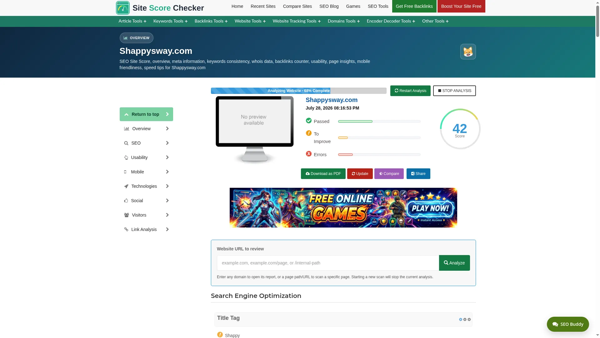Image resolution: width=600 pixels, height=338 pixels.
Task: Restart Analysis using the green button
Action: coord(410,91)
